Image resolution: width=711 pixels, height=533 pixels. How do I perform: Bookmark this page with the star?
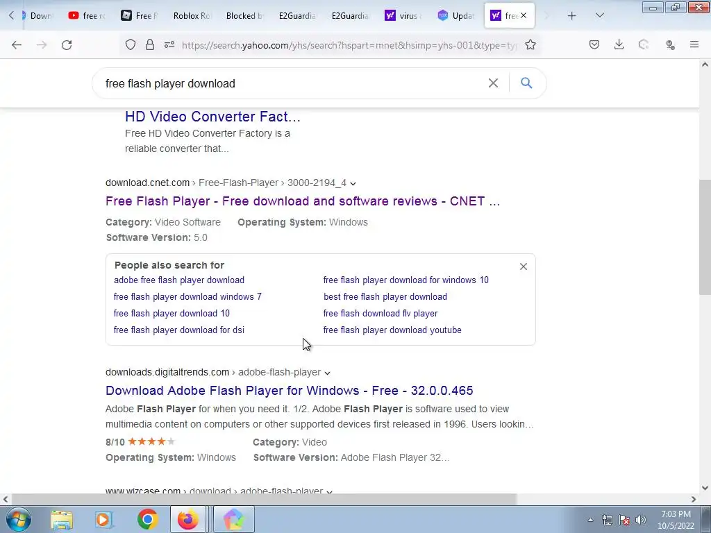click(530, 45)
